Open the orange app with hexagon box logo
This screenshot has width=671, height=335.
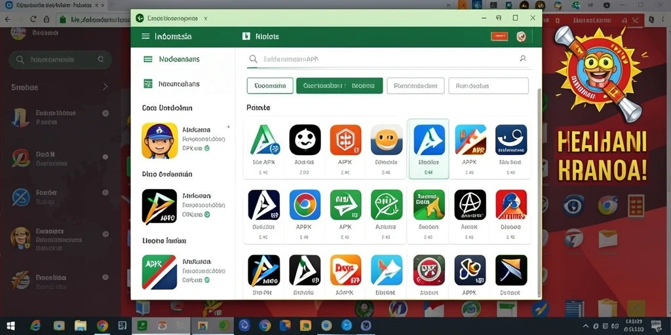coord(345,140)
